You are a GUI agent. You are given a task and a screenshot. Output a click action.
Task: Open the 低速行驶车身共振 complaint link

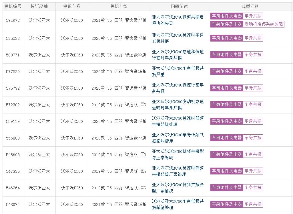[x=178, y=88]
